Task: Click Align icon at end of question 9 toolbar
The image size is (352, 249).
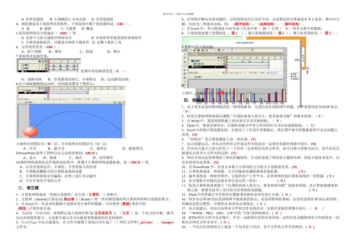Action: click(x=253, y=50)
